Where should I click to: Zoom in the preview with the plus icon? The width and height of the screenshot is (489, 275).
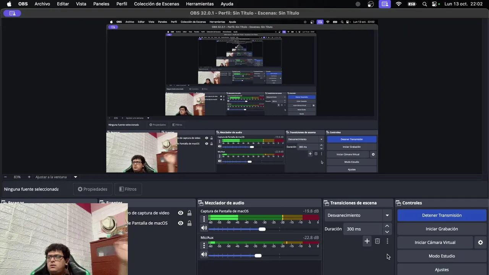(x=29, y=177)
